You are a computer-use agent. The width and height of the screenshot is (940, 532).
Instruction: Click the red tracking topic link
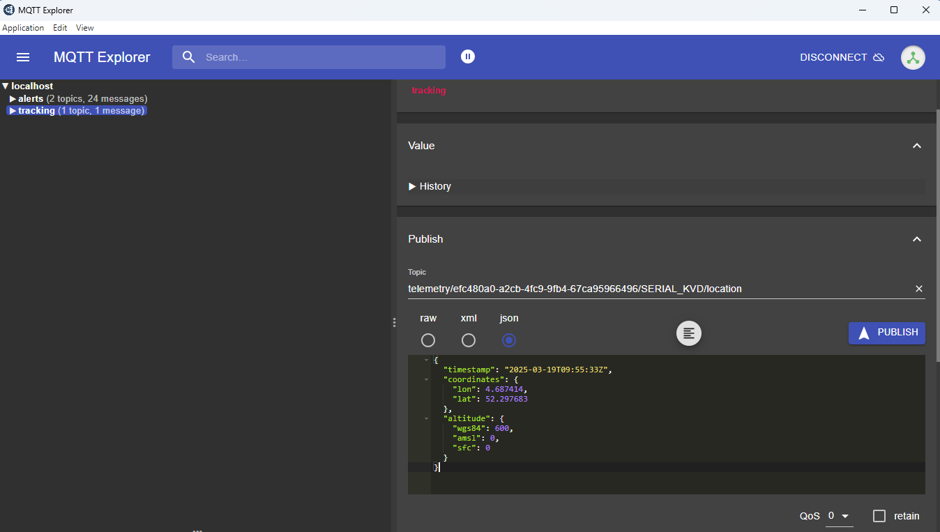429,90
